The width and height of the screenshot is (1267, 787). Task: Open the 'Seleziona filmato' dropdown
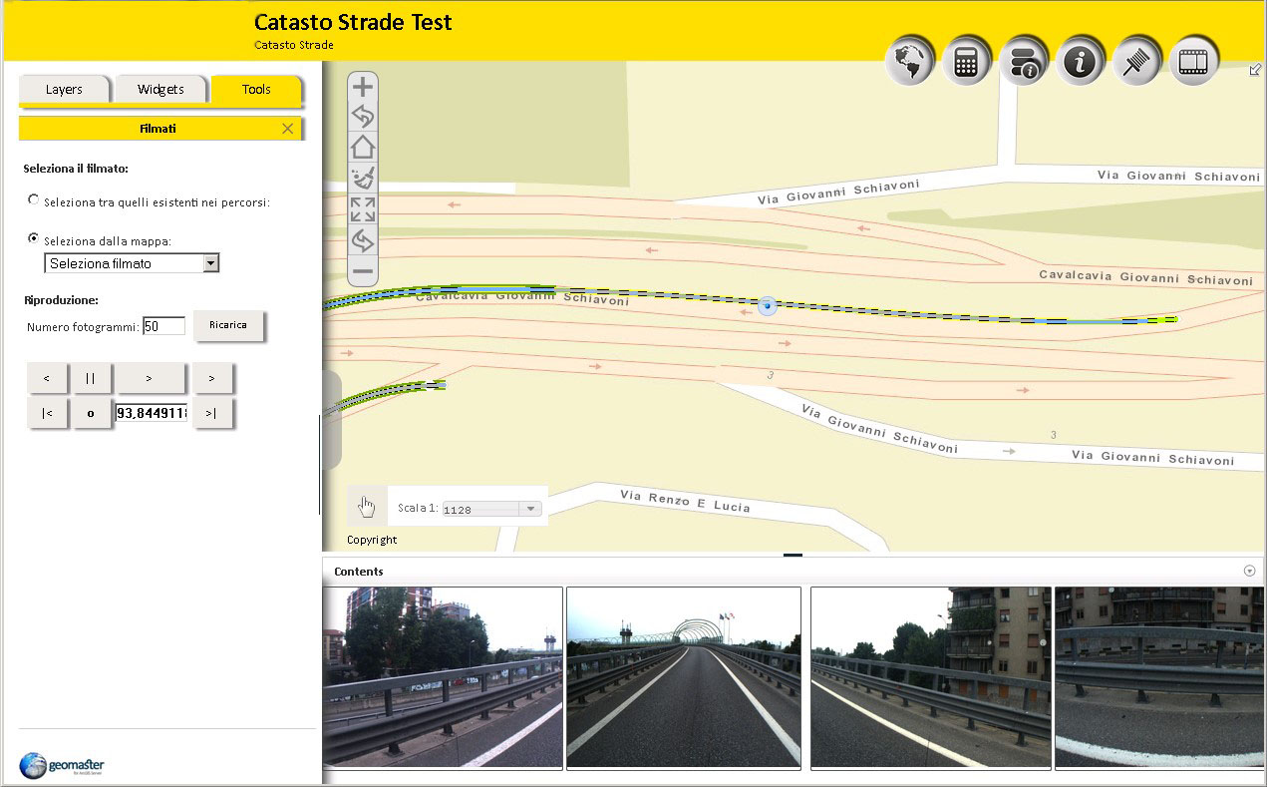[132, 263]
